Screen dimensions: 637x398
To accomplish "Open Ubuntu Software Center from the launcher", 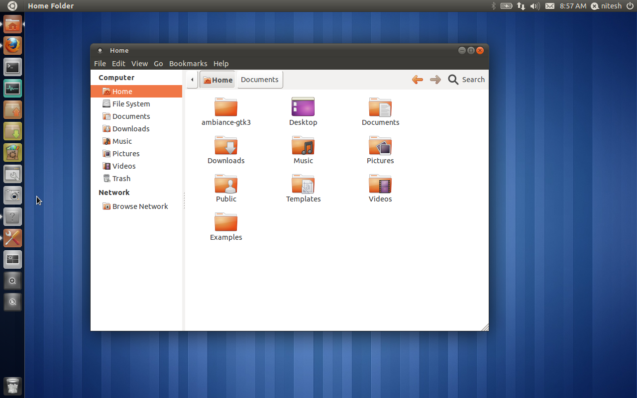I will [x=12, y=152].
